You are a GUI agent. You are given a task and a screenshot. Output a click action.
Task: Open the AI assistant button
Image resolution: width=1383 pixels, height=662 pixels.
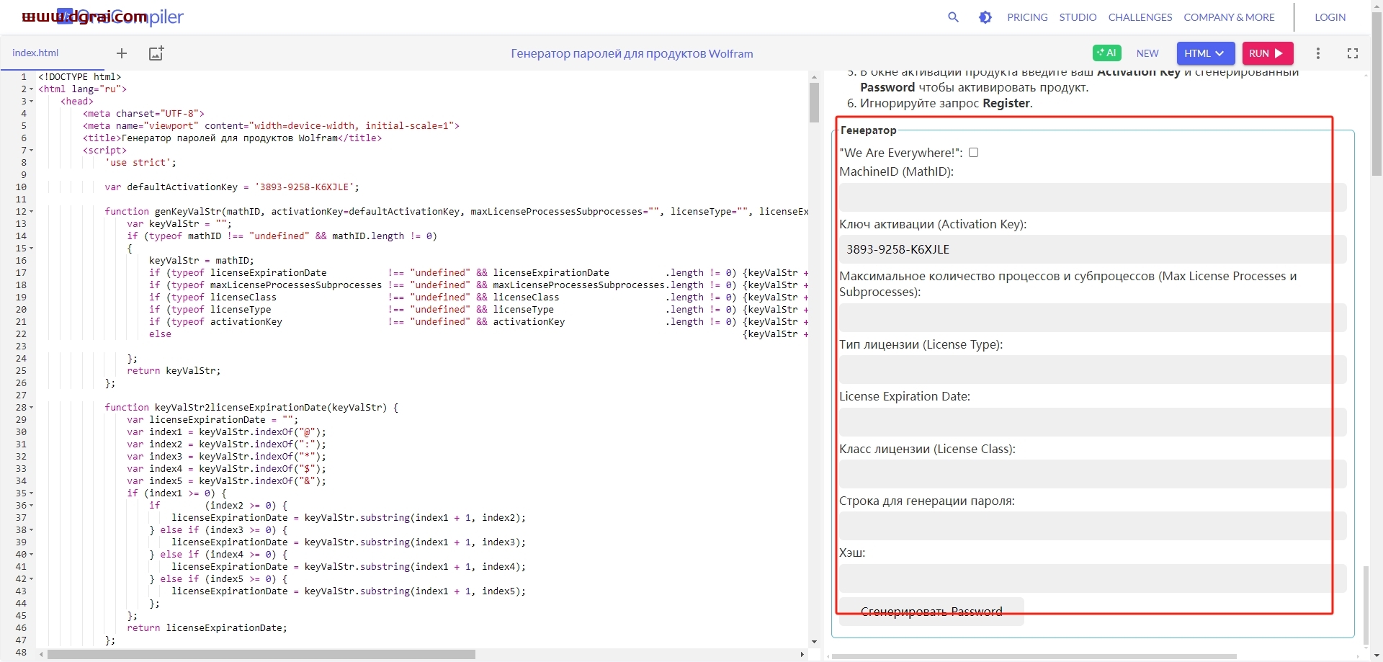1107,53
